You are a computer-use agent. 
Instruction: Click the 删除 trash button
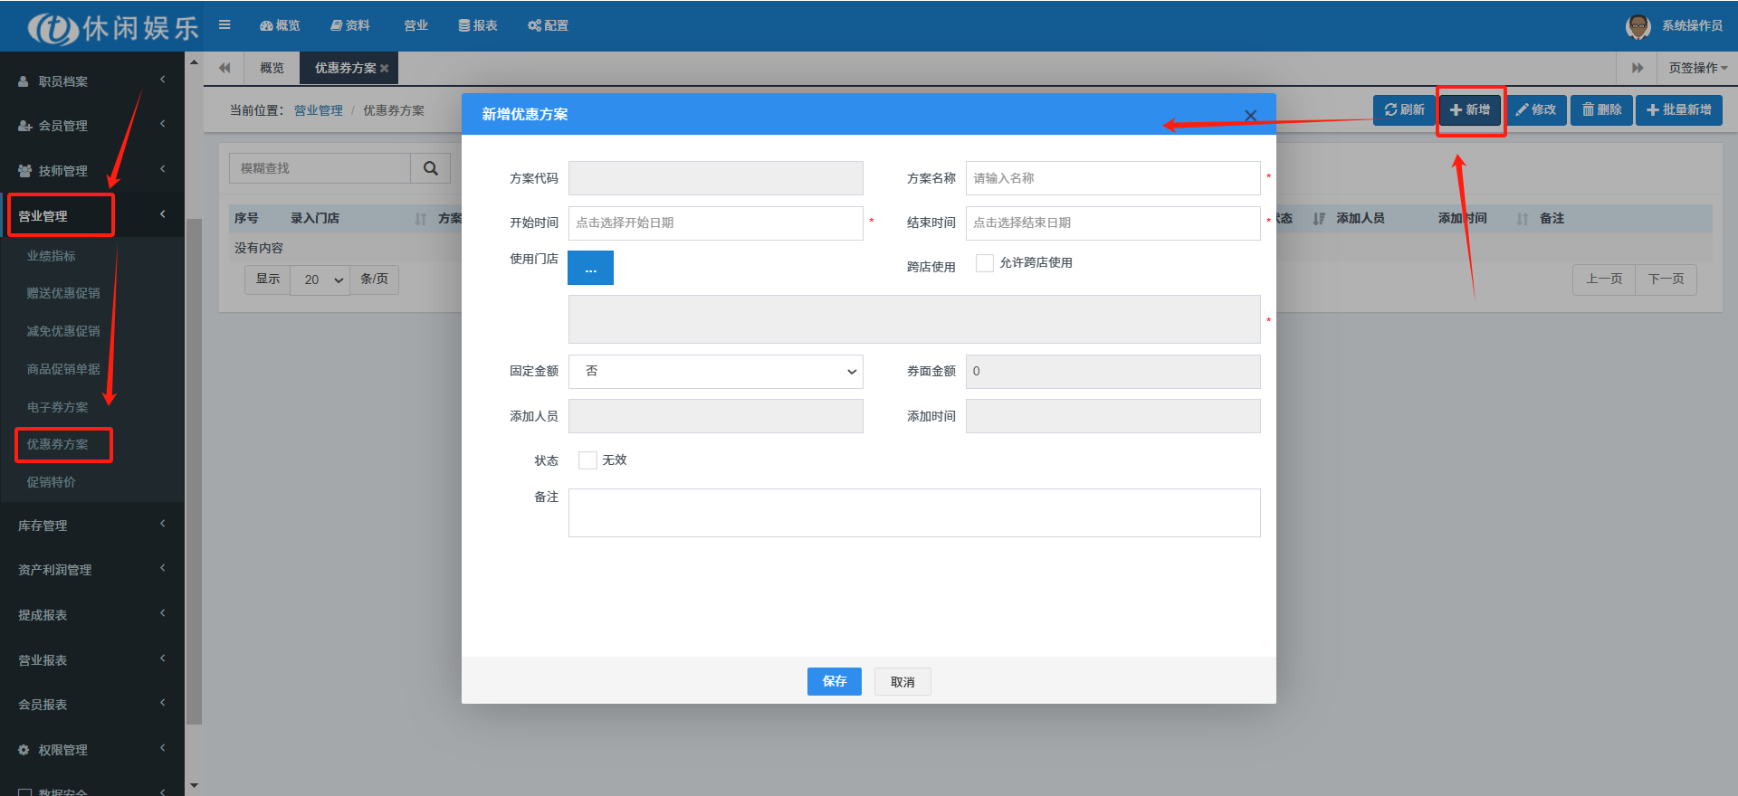pyautogui.click(x=1601, y=110)
